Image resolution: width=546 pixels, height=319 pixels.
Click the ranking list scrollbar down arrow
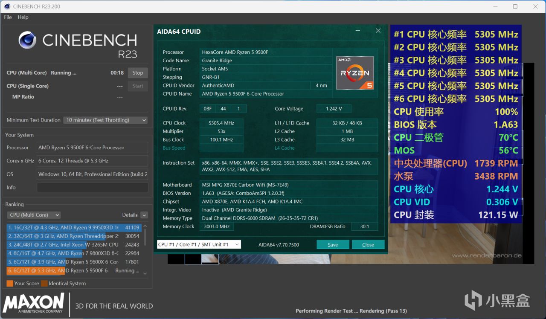(x=145, y=273)
